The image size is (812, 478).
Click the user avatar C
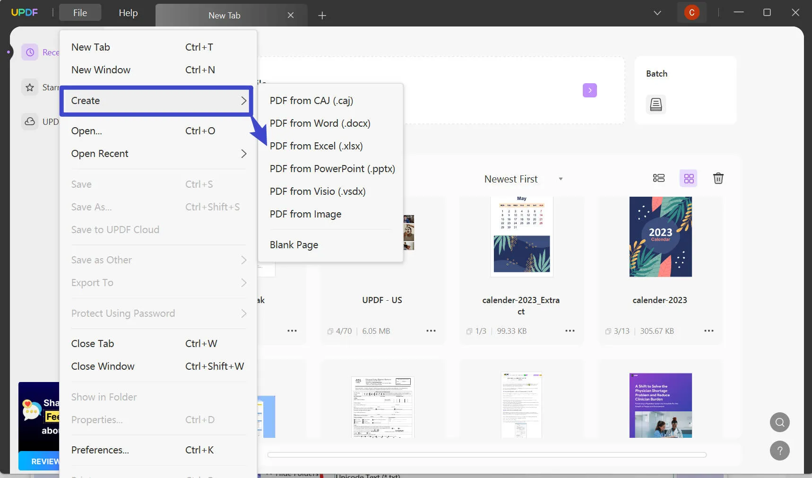[691, 12]
